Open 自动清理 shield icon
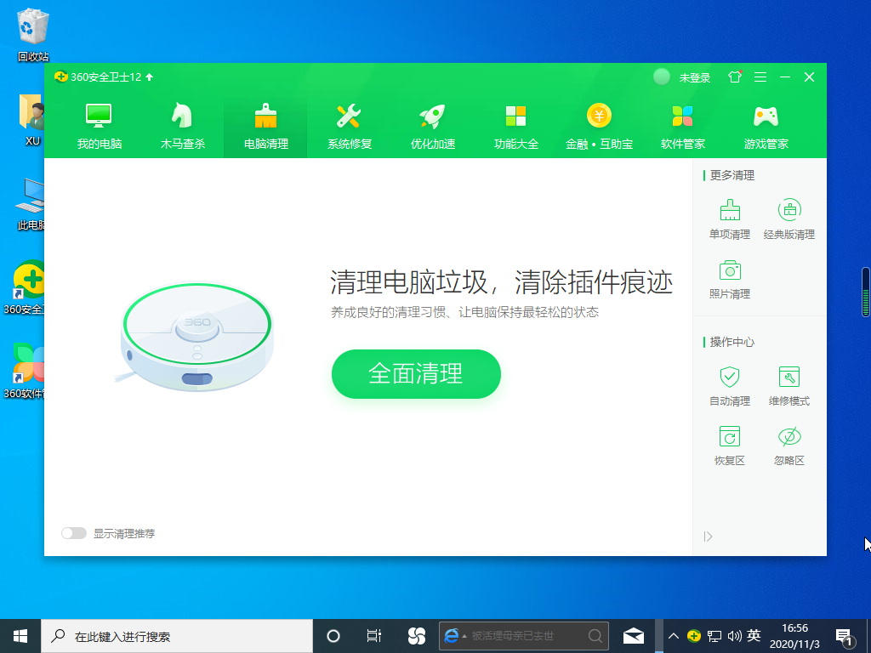Image resolution: width=871 pixels, height=653 pixels. point(729,386)
